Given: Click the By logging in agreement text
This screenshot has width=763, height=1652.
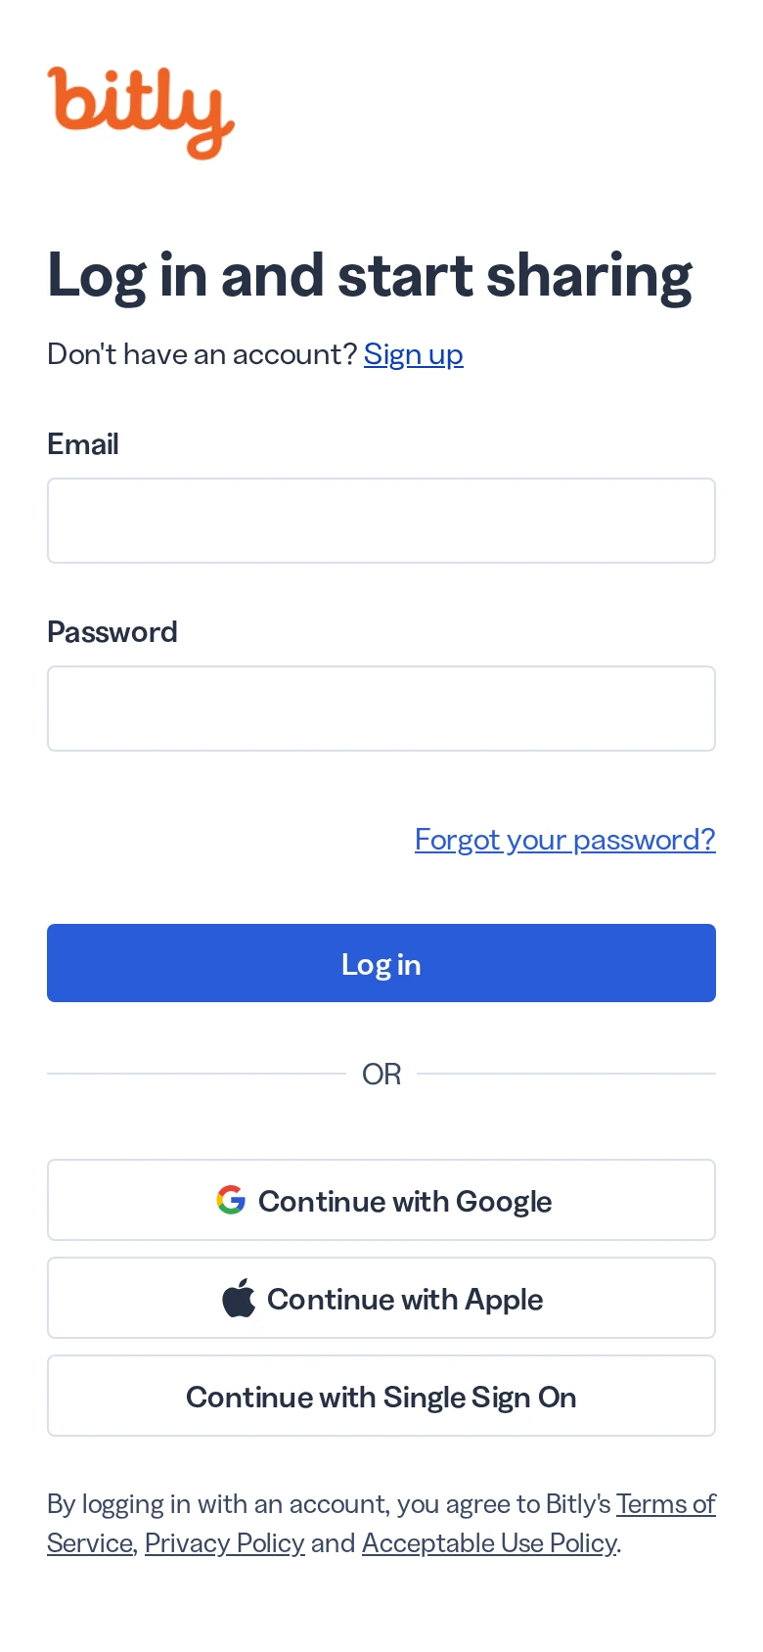Looking at the screenshot, I should click(x=329, y=1504).
